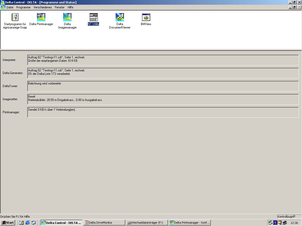Viewport: 302px width, 226px height.
Task: Click title bar Delta Control system icon
Action: (2, 2)
